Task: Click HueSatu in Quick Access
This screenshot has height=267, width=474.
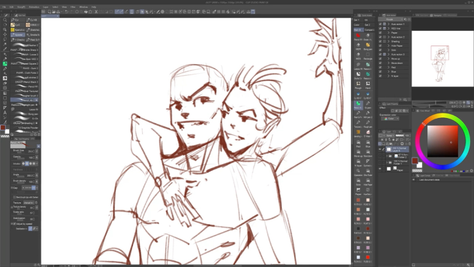Action: [367, 191]
